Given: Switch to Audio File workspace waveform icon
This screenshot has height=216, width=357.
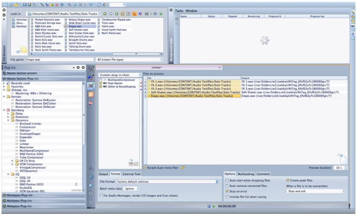Looking at the screenshot, I should pyautogui.click(x=91, y=69).
